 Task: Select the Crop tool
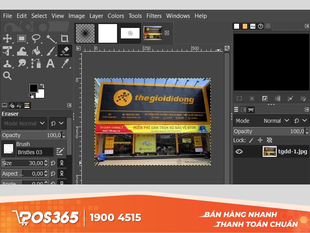pos(65,38)
